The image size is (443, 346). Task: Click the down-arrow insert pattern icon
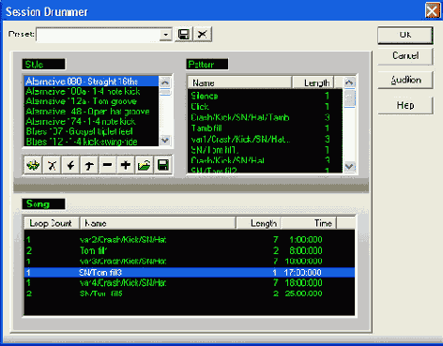pyautogui.click(x=70, y=165)
